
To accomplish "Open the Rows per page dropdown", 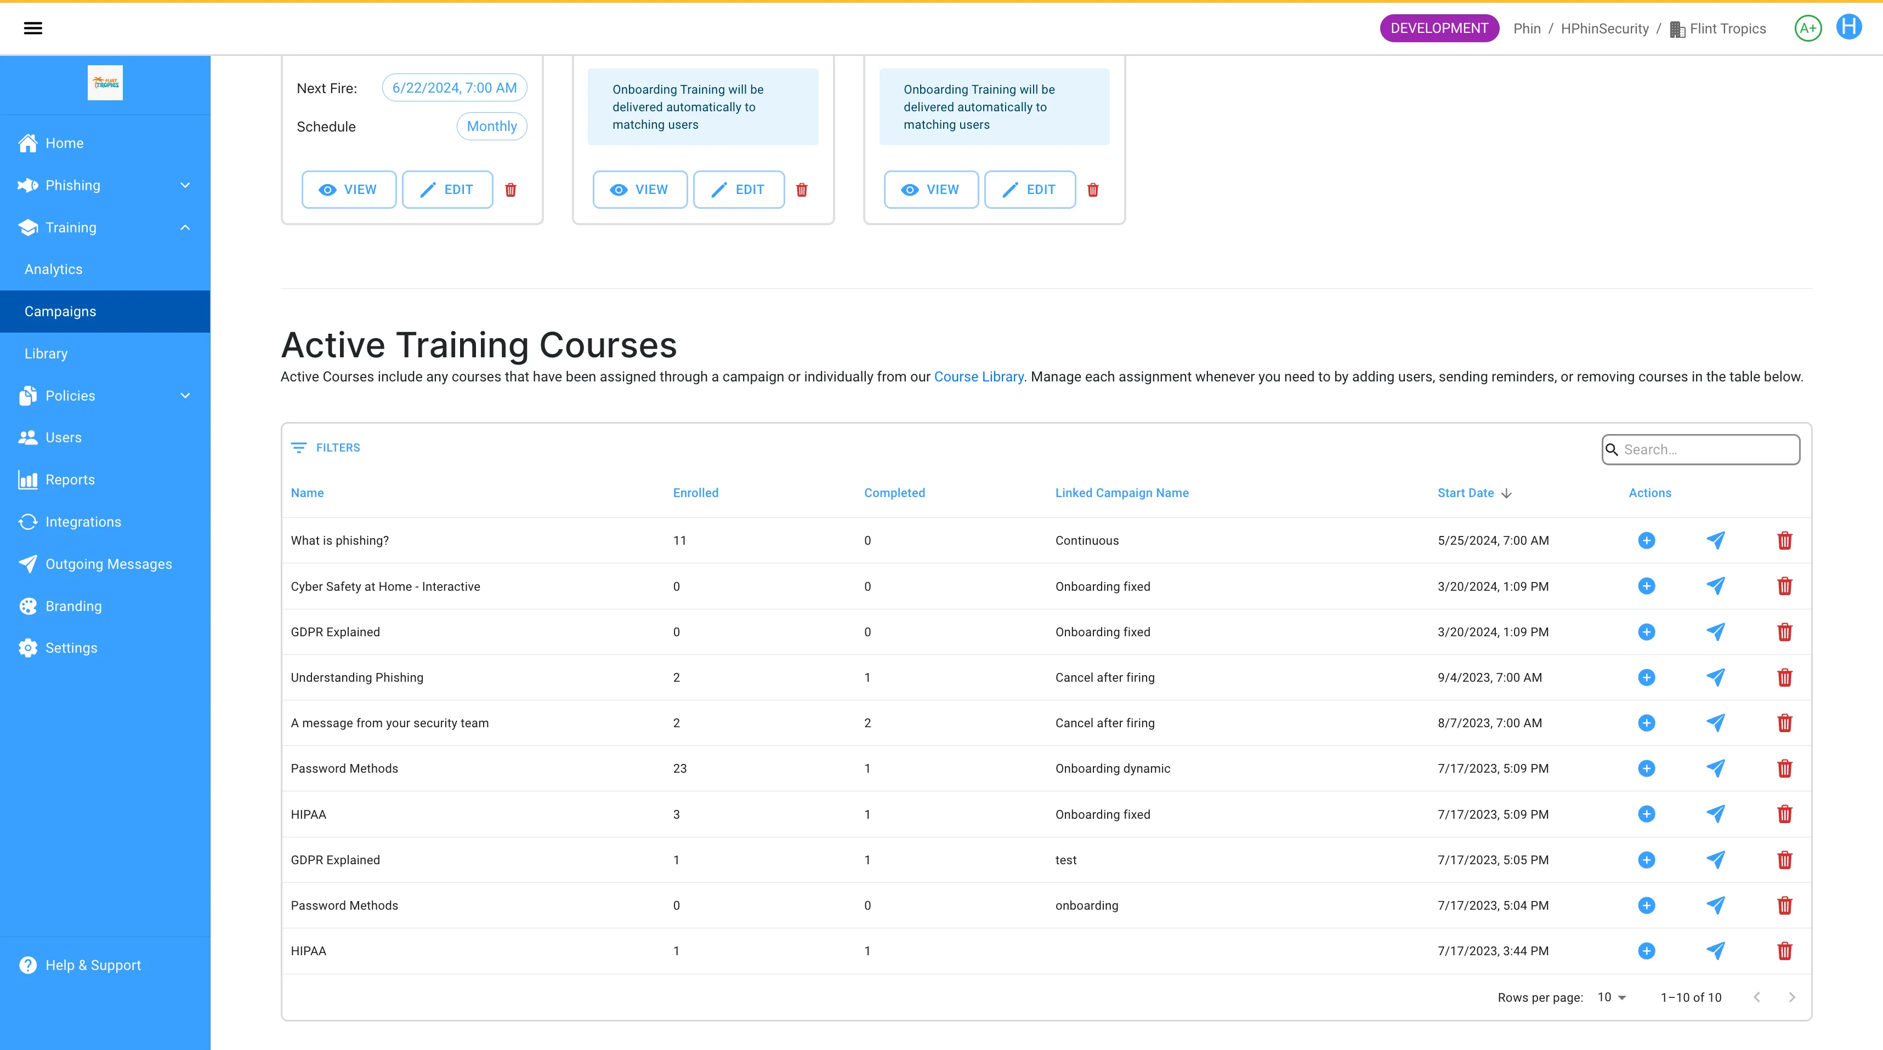I will [1611, 997].
